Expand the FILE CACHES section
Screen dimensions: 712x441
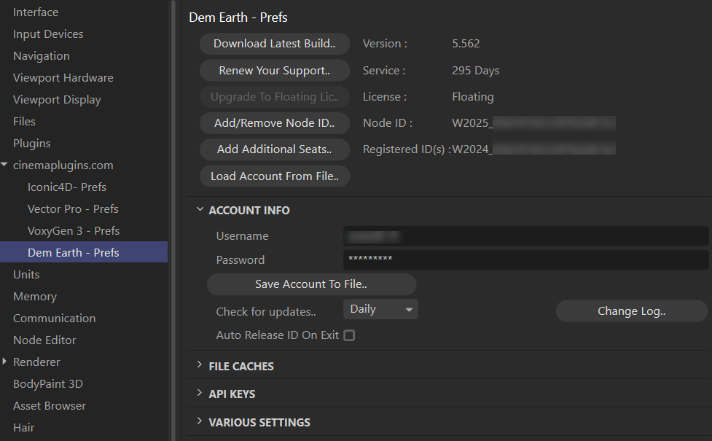point(200,365)
